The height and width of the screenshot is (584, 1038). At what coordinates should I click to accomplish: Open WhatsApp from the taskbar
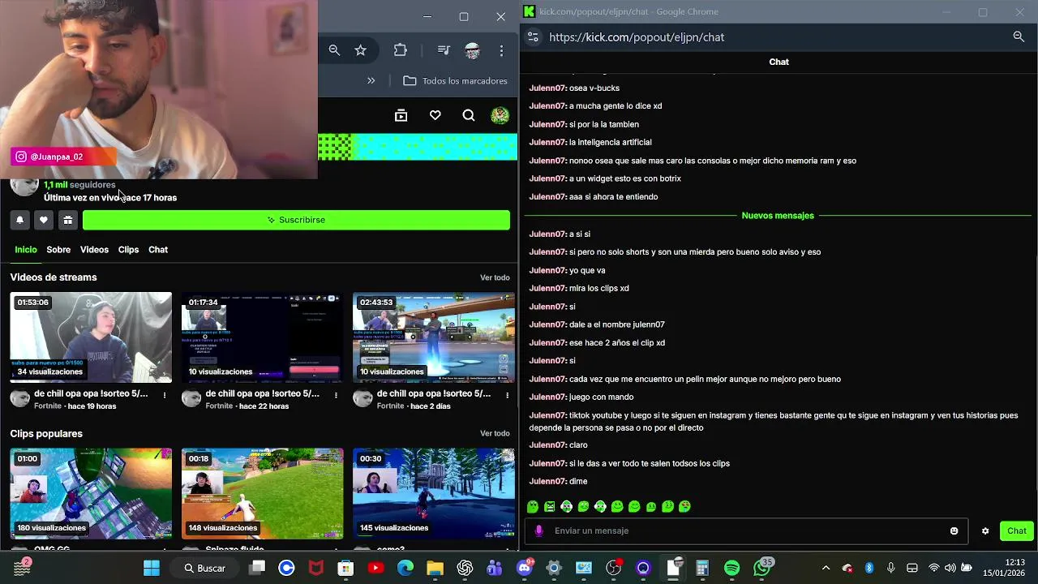(x=761, y=568)
